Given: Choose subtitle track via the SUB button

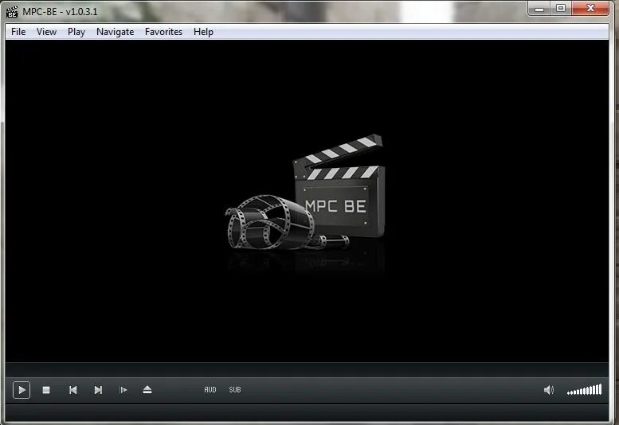Looking at the screenshot, I should coord(235,390).
